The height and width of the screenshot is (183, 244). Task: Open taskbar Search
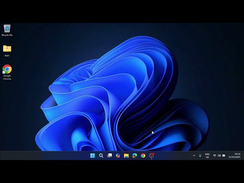[101, 156]
